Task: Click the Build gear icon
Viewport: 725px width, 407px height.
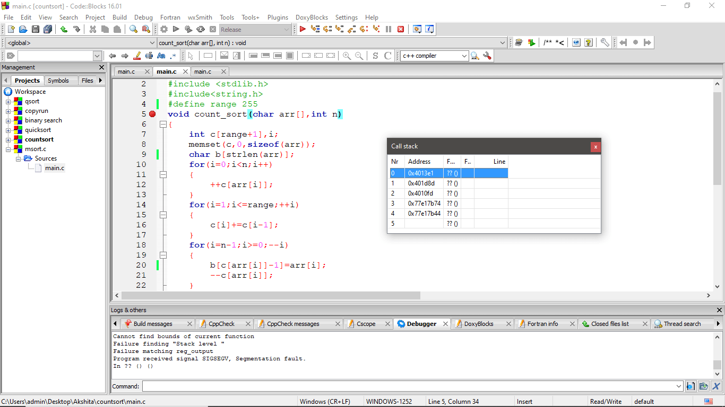Action: coord(164,30)
